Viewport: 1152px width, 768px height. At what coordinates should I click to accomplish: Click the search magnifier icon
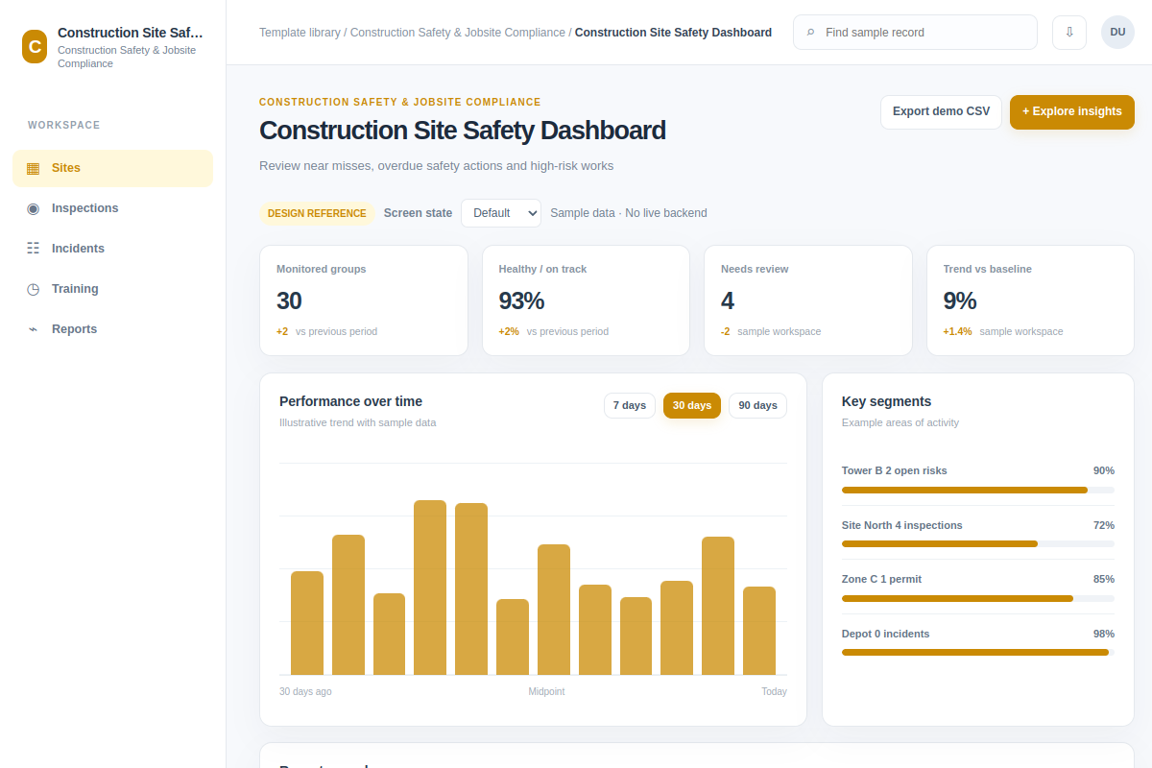coord(811,33)
